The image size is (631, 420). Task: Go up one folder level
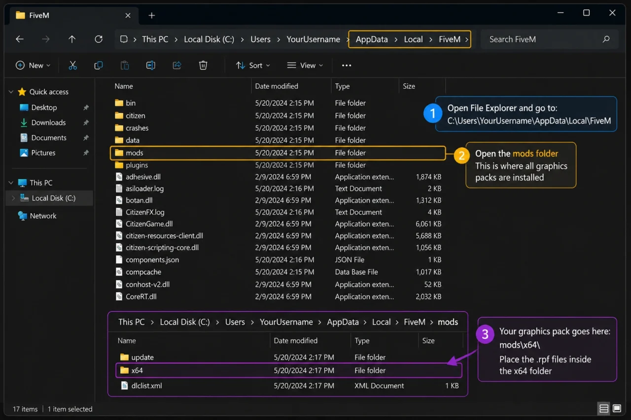(72, 39)
